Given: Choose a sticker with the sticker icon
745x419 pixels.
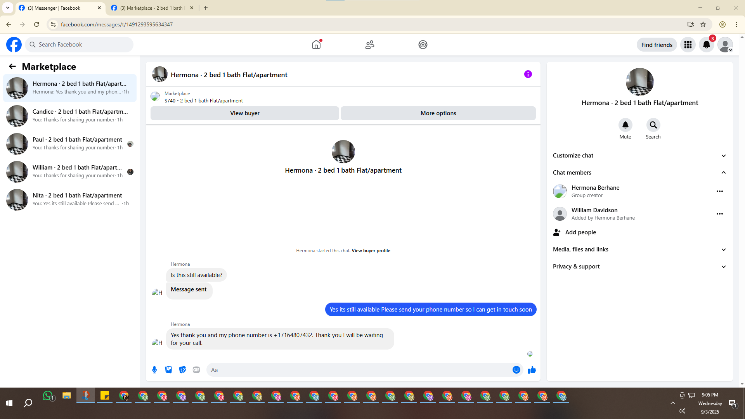Looking at the screenshot, I should [182, 370].
